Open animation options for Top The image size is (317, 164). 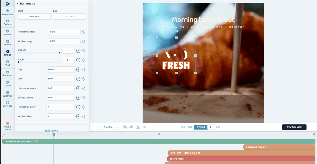[x=78, y=69]
